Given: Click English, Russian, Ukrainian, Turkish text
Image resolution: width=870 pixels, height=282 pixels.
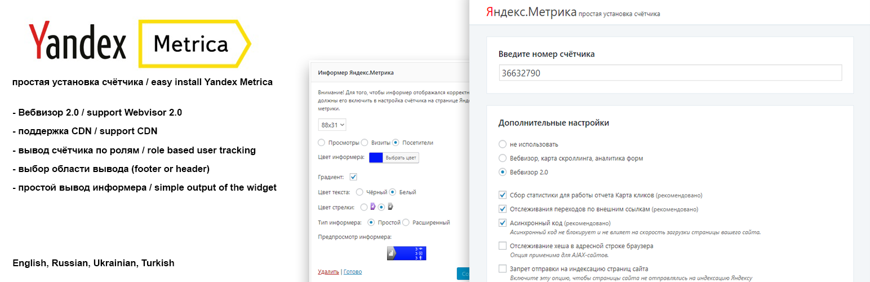Looking at the screenshot, I should (94, 263).
